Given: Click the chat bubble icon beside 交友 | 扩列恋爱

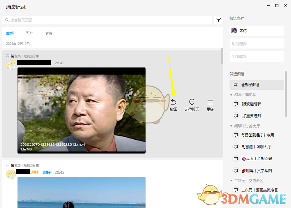Looking at the screenshot, I should (x=236, y=159).
